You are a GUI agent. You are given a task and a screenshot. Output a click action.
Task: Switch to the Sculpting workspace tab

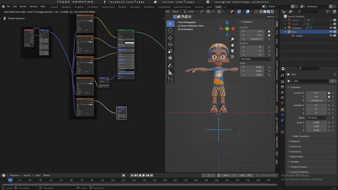pyautogui.click(x=79, y=7)
